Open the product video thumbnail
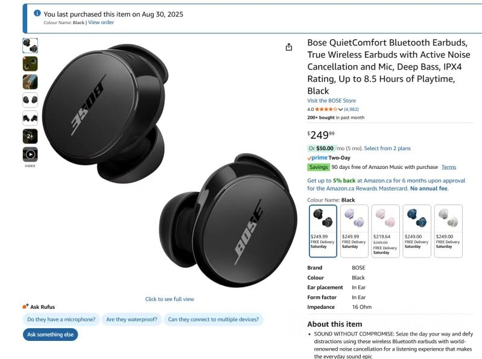This screenshot has width=482, height=359. 30,154
